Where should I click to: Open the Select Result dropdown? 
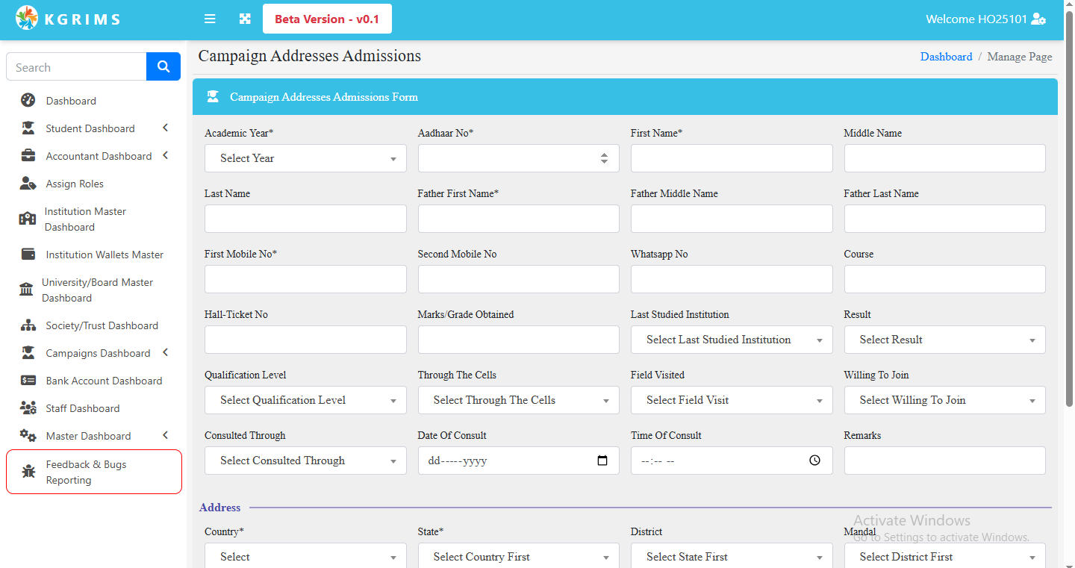click(x=944, y=340)
